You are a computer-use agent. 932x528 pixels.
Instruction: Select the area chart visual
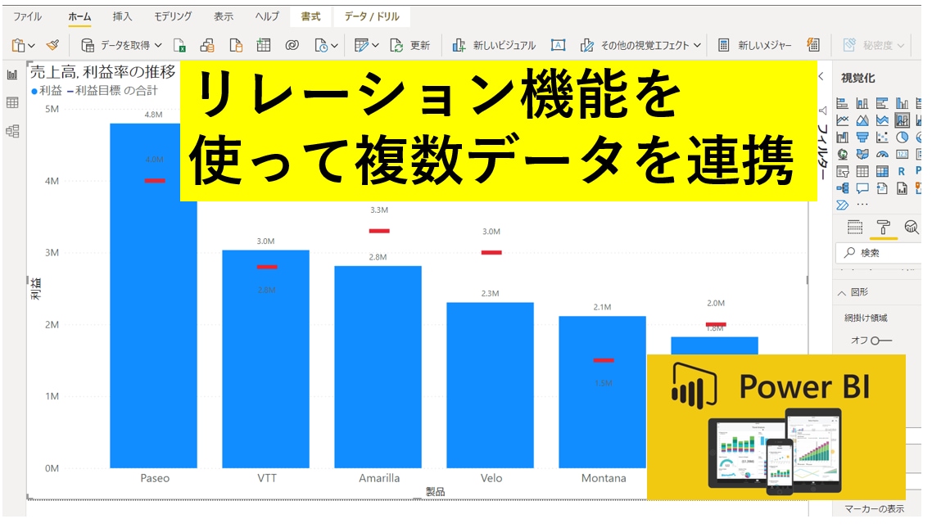click(862, 120)
